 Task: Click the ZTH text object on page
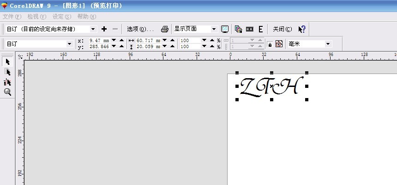tap(272, 86)
